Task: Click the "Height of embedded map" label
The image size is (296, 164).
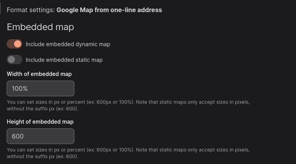Action: coord(40,122)
